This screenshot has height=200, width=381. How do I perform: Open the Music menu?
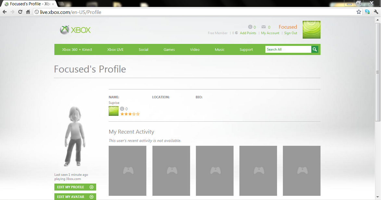pos(220,50)
